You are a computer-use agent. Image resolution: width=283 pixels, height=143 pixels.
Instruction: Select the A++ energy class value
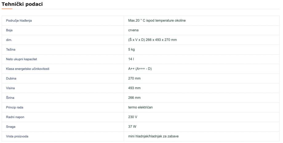point(140,69)
